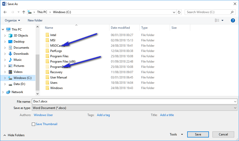This screenshot has width=239, height=141.
Task: Collapse panel with Hide Folders
Action: [14, 135]
